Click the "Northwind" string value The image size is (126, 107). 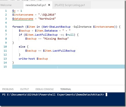click(x=47, y=19)
